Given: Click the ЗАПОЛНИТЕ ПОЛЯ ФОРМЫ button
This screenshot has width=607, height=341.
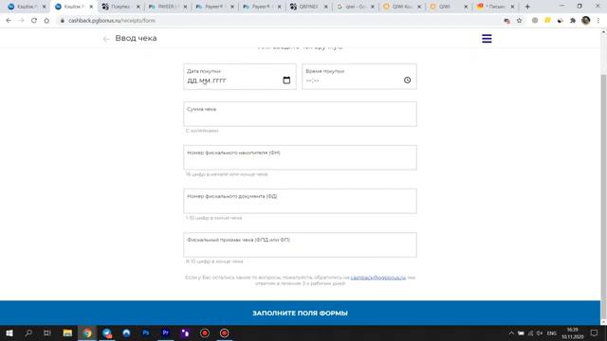Looking at the screenshot, I should (x=300, y=313).
